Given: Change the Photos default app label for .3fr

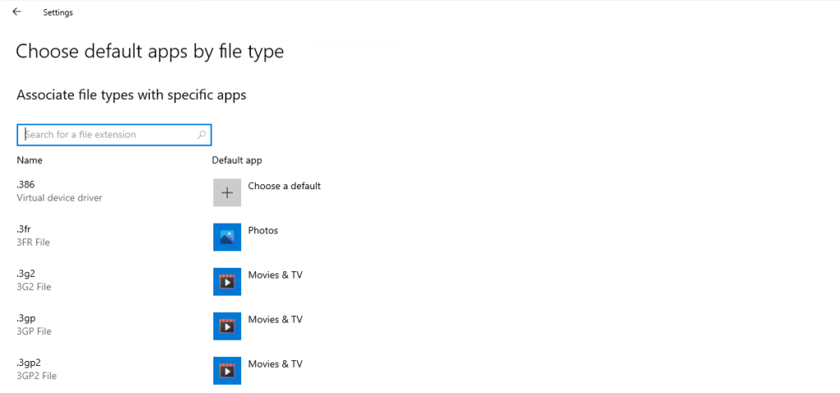Looking at the screenshot, I should coord(262,230).
